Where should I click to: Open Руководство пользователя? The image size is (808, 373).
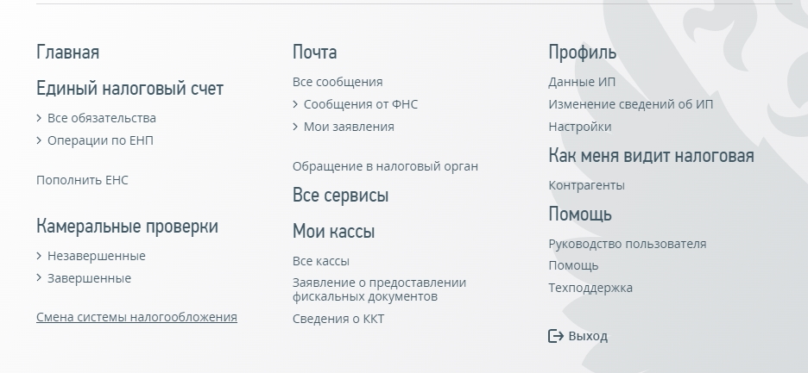(x=627, y=244)
